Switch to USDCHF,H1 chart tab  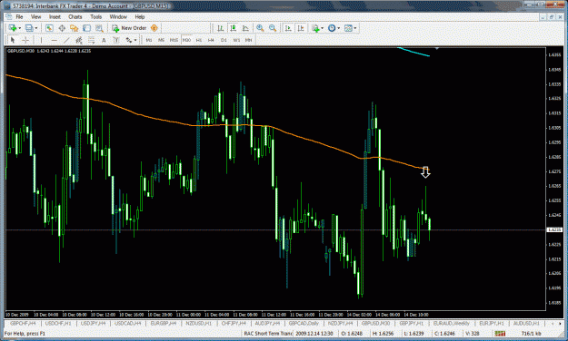(x=58, y=323)
